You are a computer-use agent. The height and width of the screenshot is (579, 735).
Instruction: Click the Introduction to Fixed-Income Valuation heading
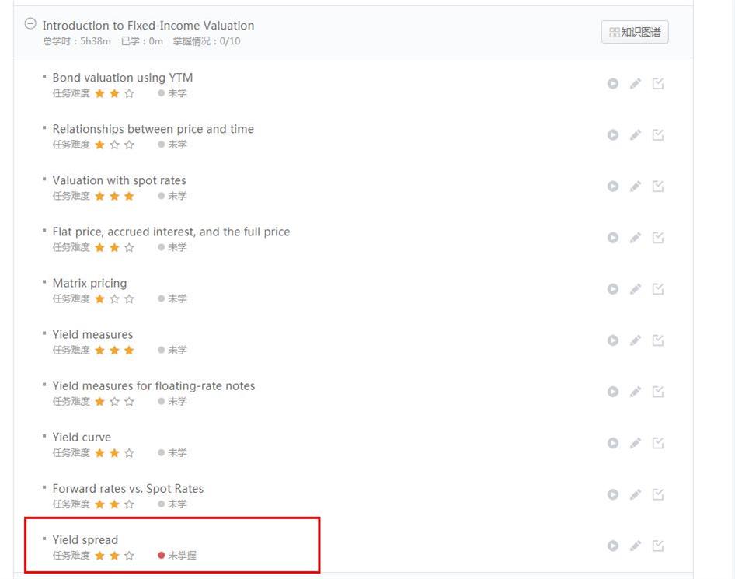click(148, 26)
